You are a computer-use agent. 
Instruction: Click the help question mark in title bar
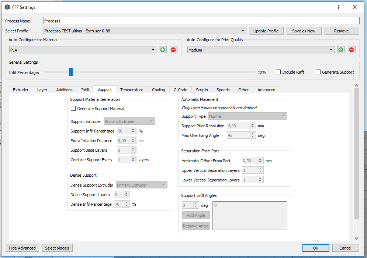coord(338,7)
